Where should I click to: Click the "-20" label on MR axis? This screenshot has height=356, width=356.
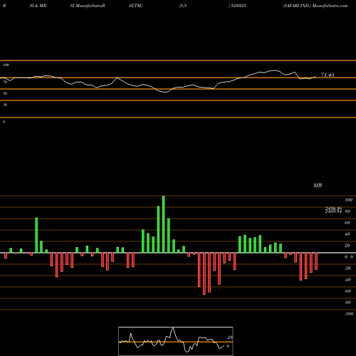point(347,268)
